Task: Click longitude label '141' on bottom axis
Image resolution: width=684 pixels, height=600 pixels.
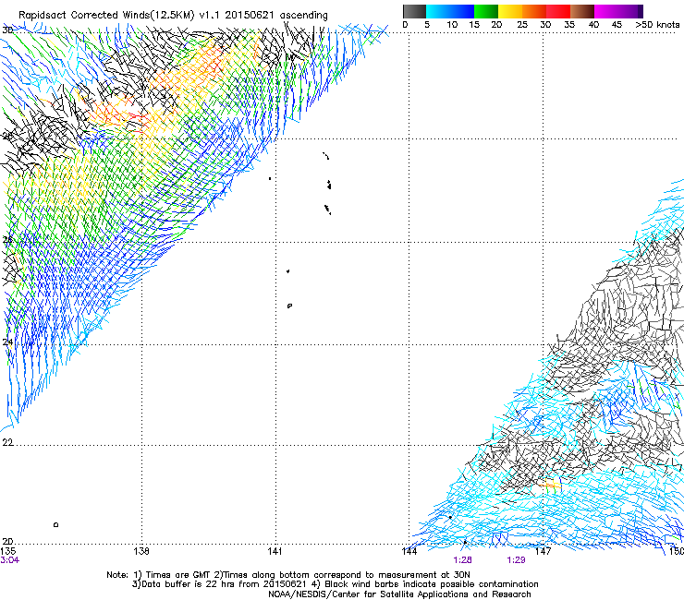Action: (275, 551)
